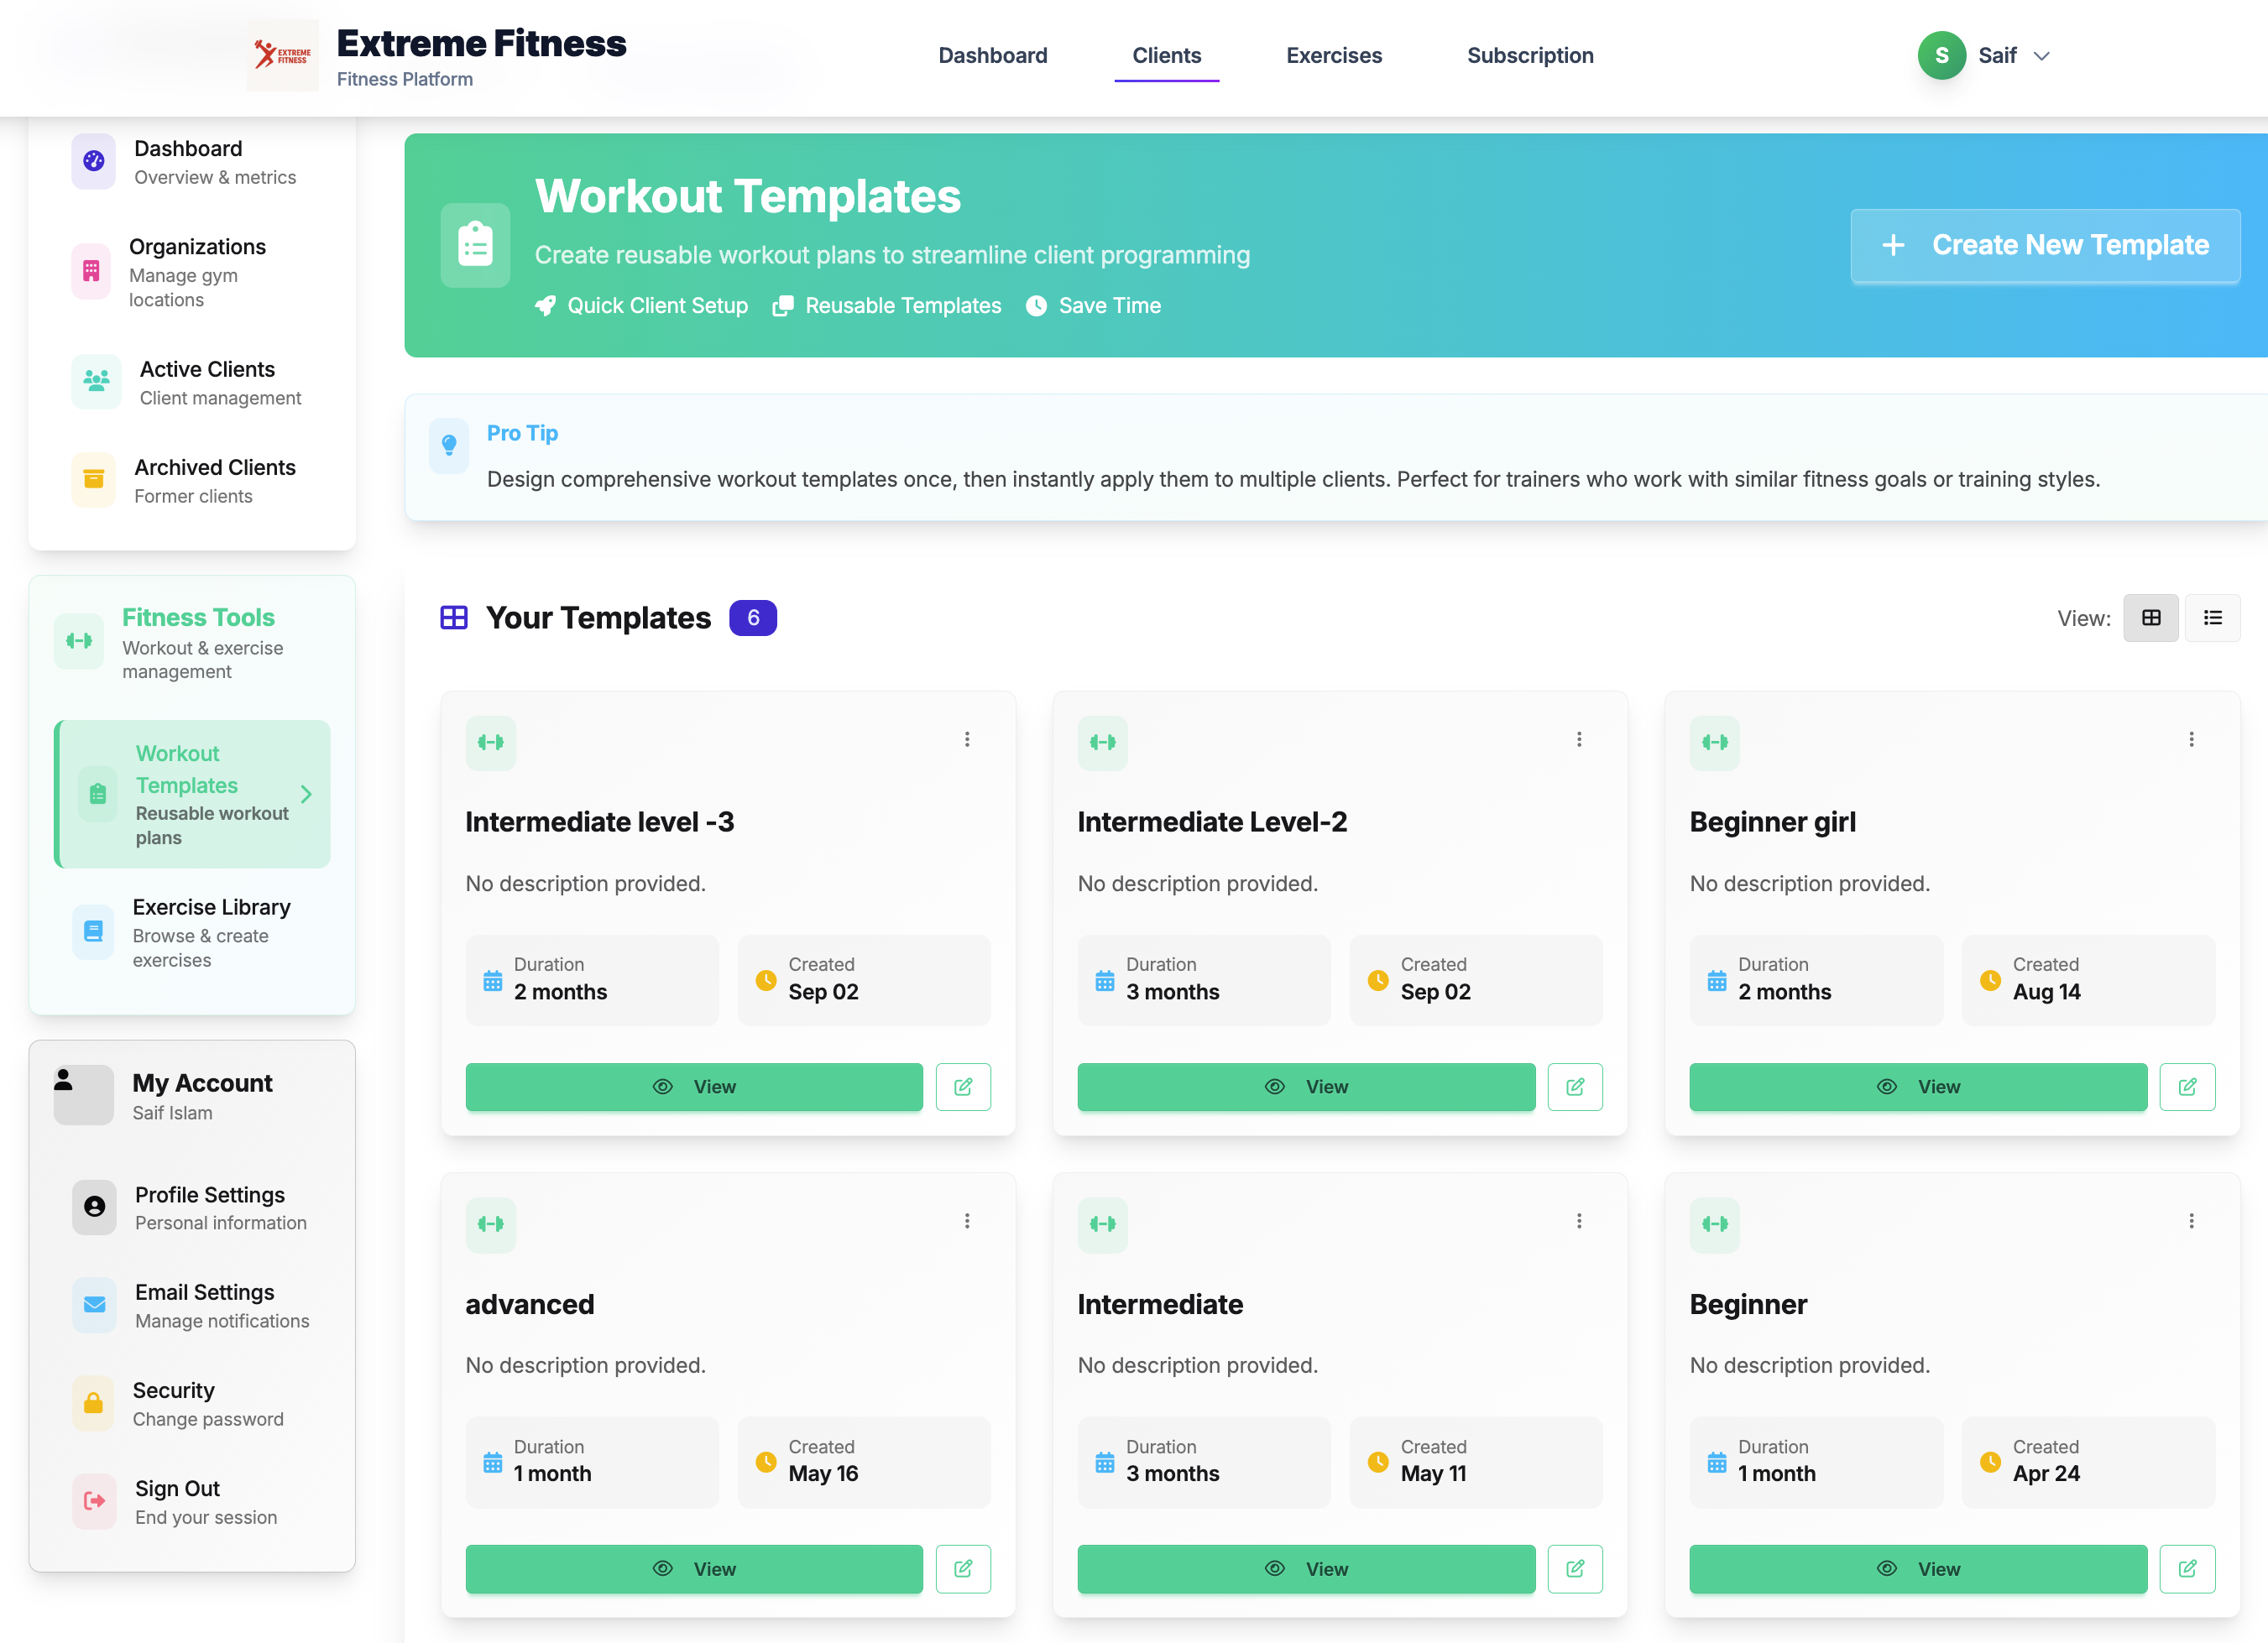Open the Exercises top navigation tab
The height and width of the screenshot is (1643, 2268).
click(x=1333, y=56)
